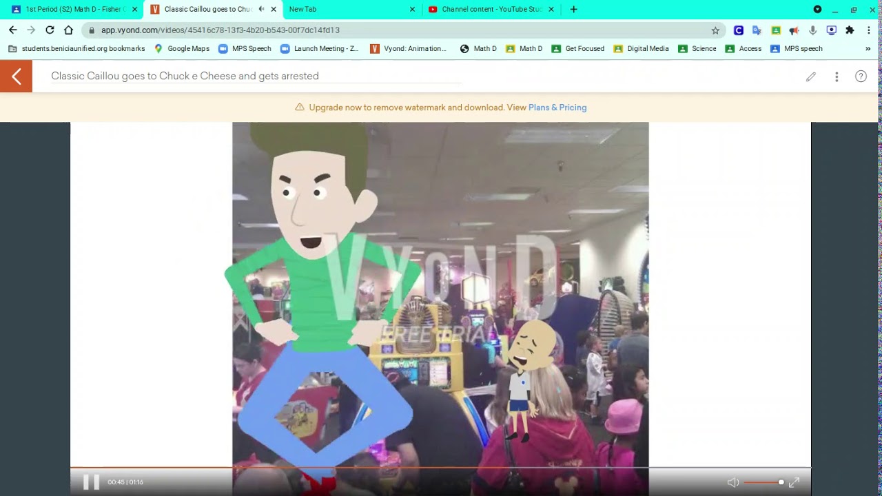Screen dimensions: 882x496
Task: Close the Classic Caillou tab
Action: [x=274, y=10]
